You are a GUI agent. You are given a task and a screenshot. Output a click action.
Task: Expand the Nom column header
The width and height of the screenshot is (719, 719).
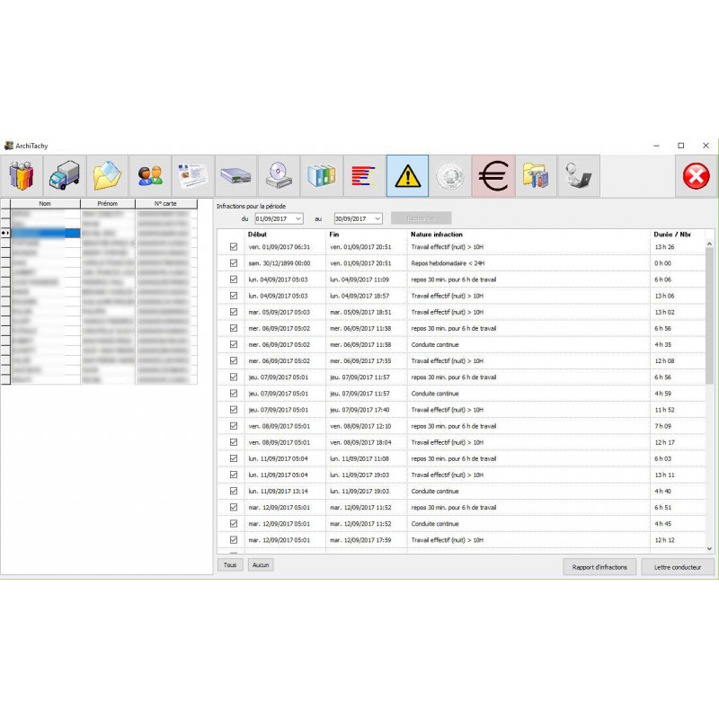click(42, 203)
